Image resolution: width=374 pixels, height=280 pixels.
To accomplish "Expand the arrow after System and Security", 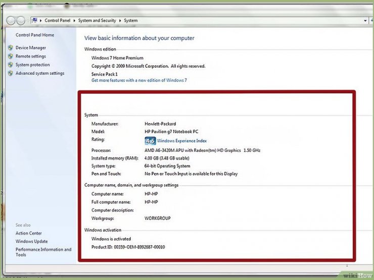I will (120, 21).
